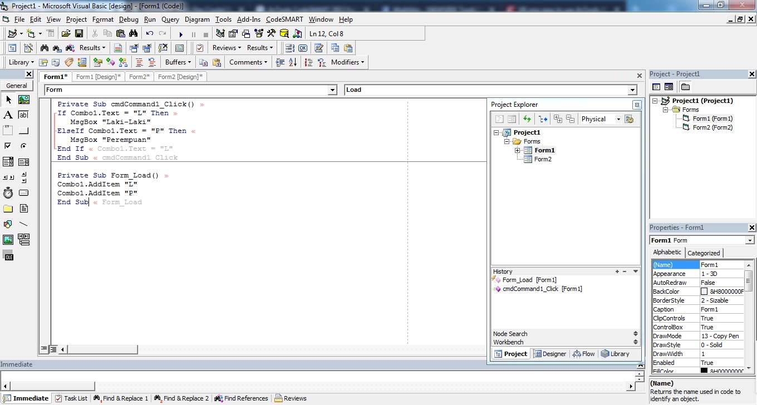
Task: Open the Modifiers dropdown
Action: pos(347,62)
